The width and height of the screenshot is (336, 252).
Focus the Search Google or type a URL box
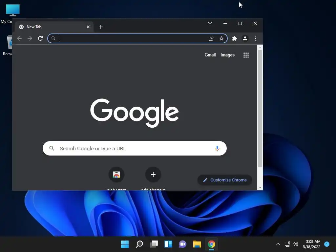pos(135,148)
